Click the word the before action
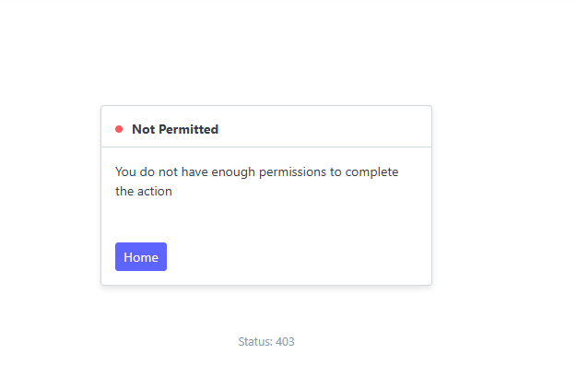 pyautogui.click(x=124, y=192)
